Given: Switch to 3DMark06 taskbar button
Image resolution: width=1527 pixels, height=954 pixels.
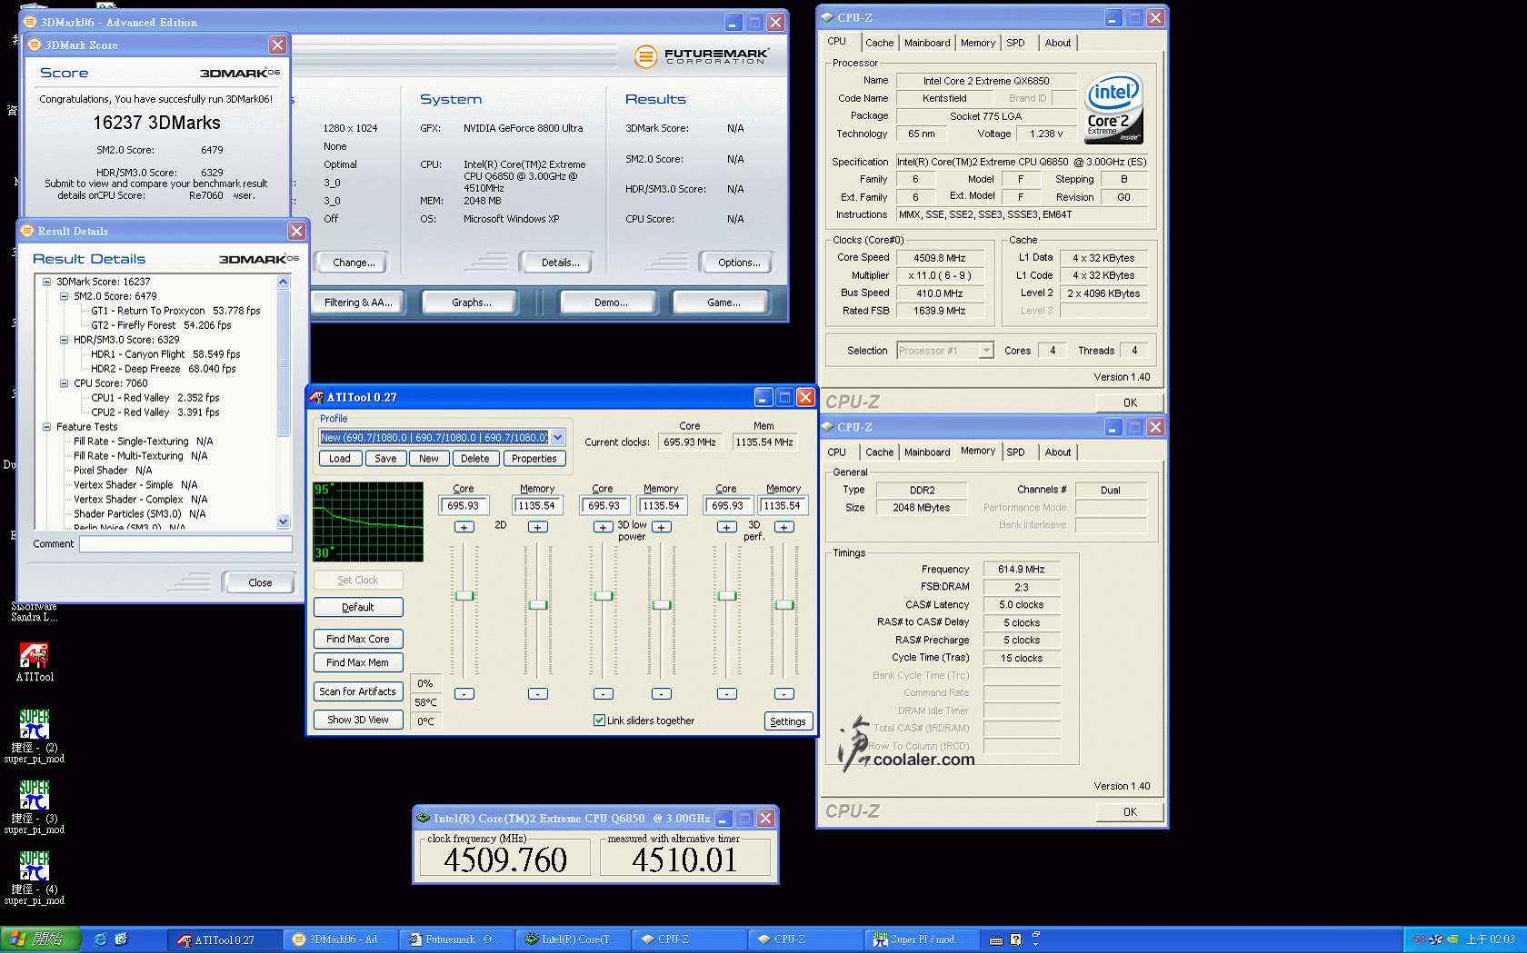Looking at the screenshot, I should pos(340,939).
